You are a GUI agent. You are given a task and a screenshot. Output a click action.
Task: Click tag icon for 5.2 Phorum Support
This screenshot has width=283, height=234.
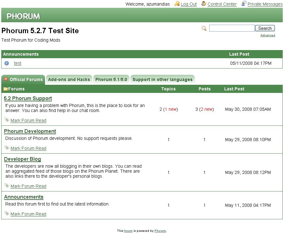(x=7, y=120)
